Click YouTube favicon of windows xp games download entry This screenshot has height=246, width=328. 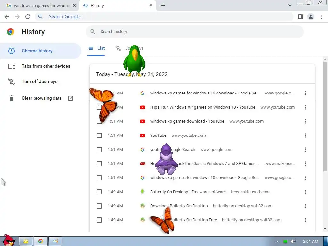click(x=143, y=121)
